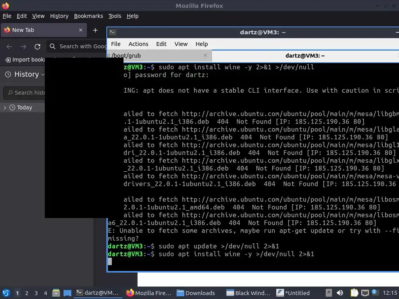399x299 pixels.
Task: Switch to workspace 1
Action: pos(17,293)
